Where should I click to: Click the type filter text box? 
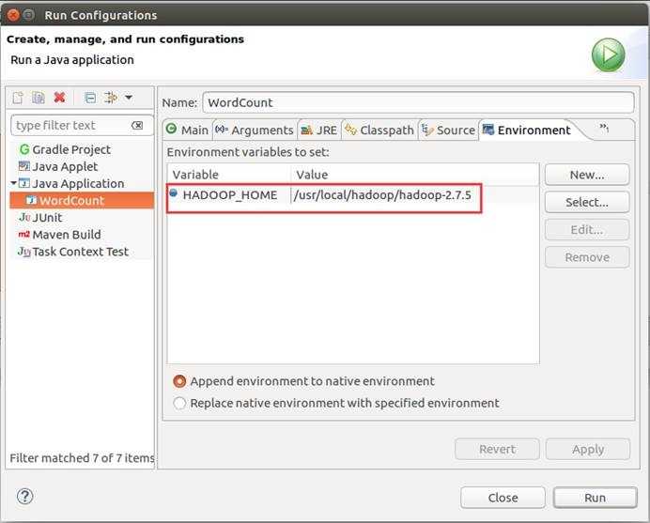click(82, 126)
